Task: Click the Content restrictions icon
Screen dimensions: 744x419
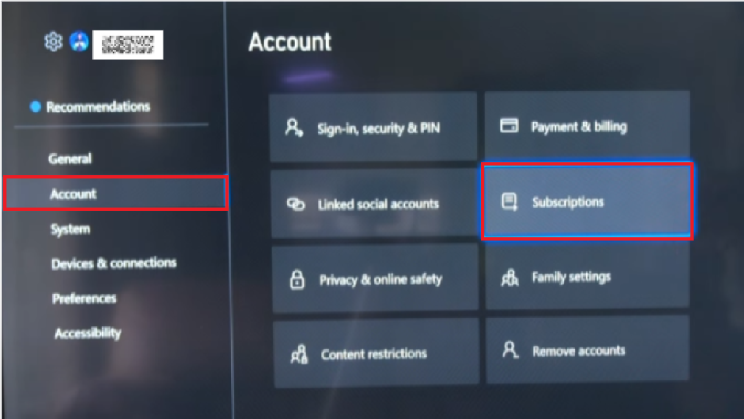Action: click(300, 354)
